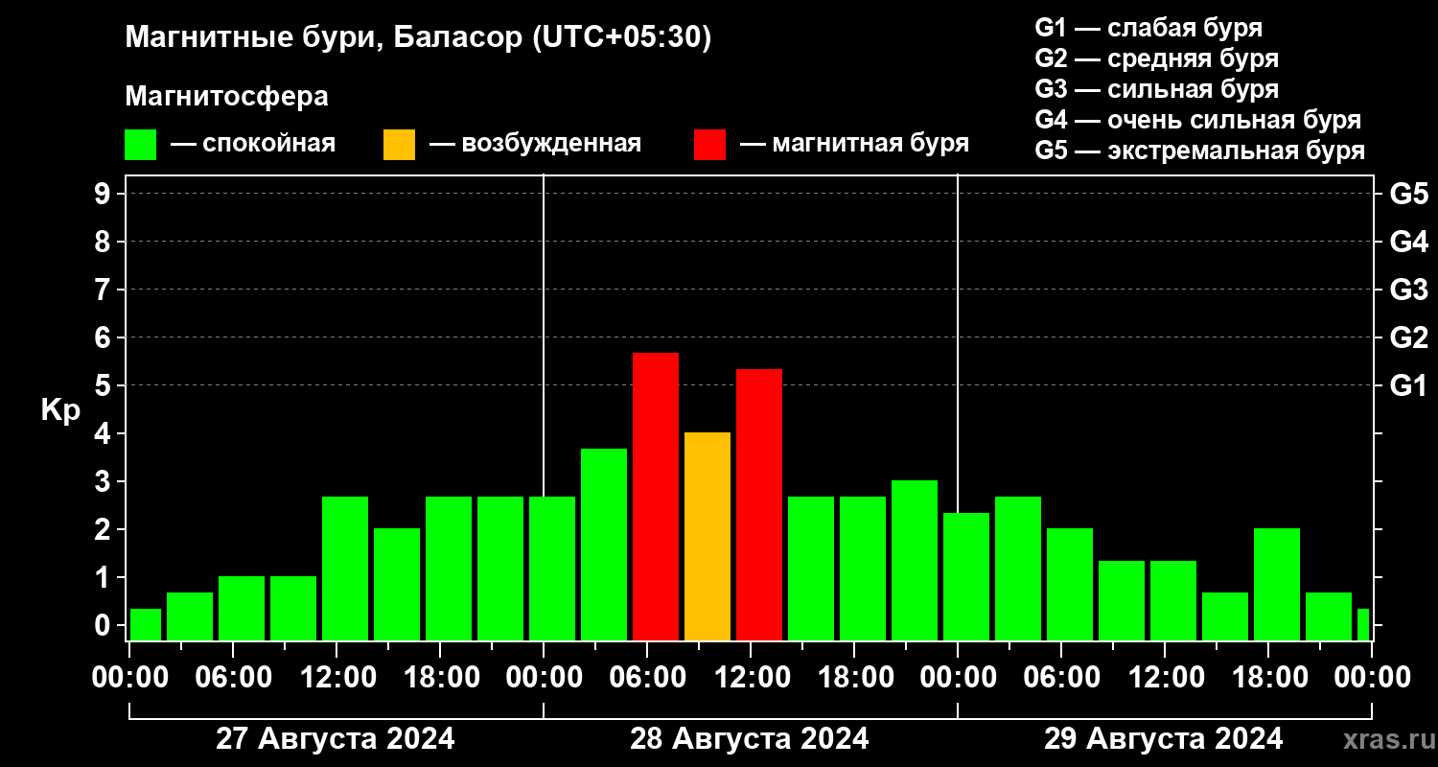This screenshot has height=767, width=1438.
Task: Click the 'G1' mark on the right axis
Action: click(1409, 385)
